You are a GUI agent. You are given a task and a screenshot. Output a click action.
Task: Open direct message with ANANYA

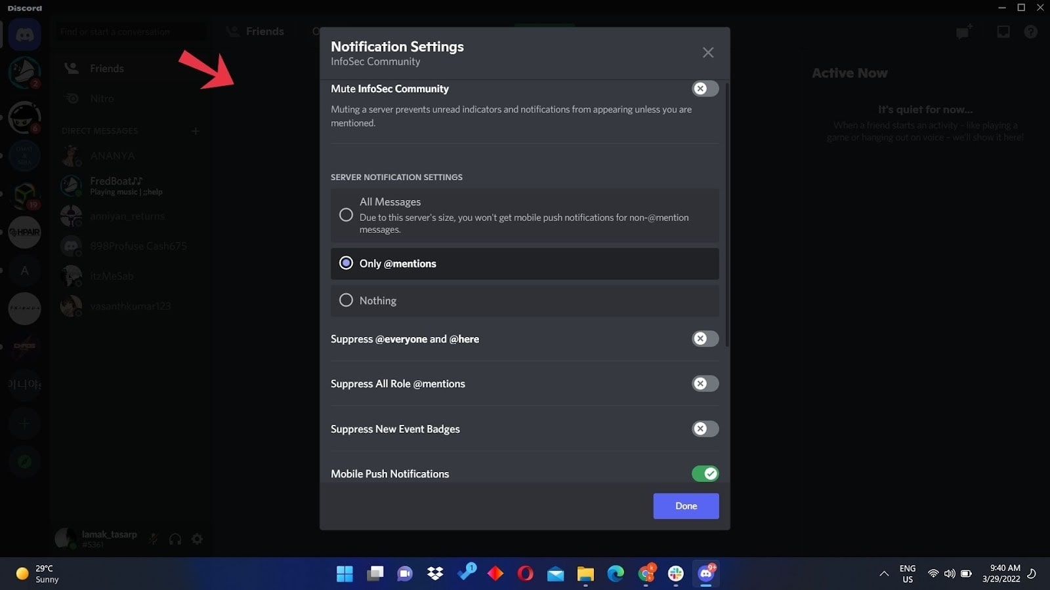tap(130, 156)
